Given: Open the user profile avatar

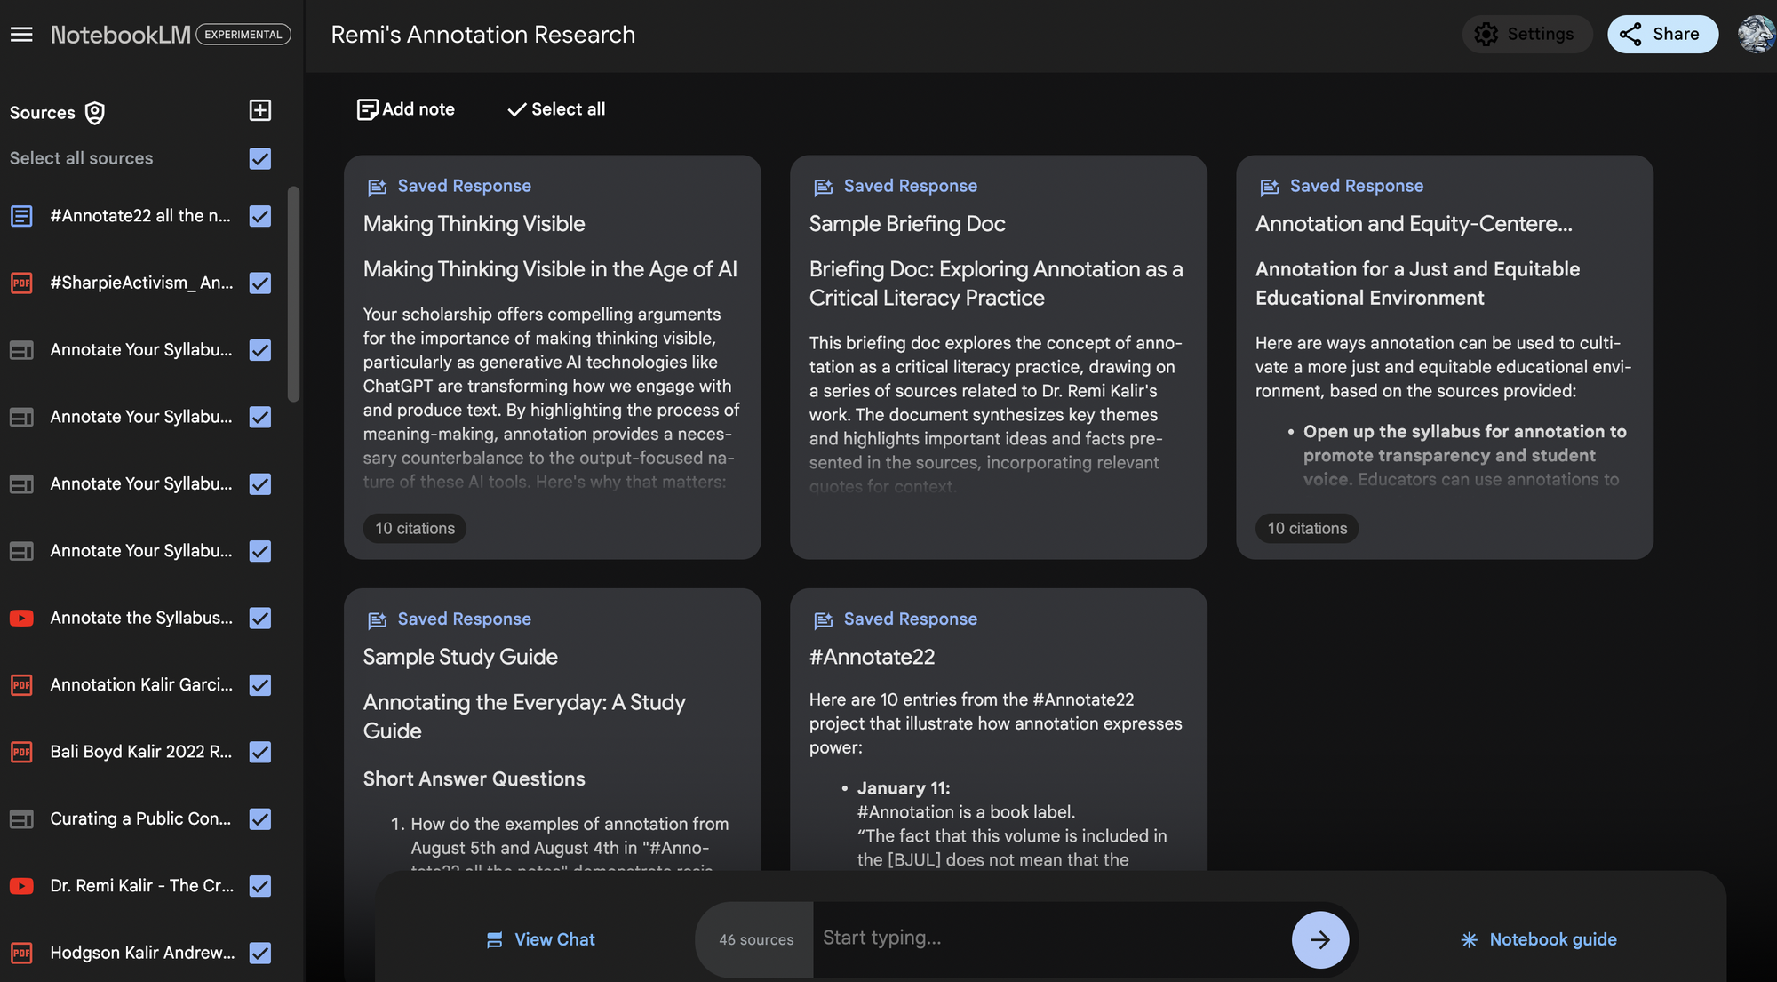Looking at the screenshot, I should pyautogui.click(x=1756, y=35).
